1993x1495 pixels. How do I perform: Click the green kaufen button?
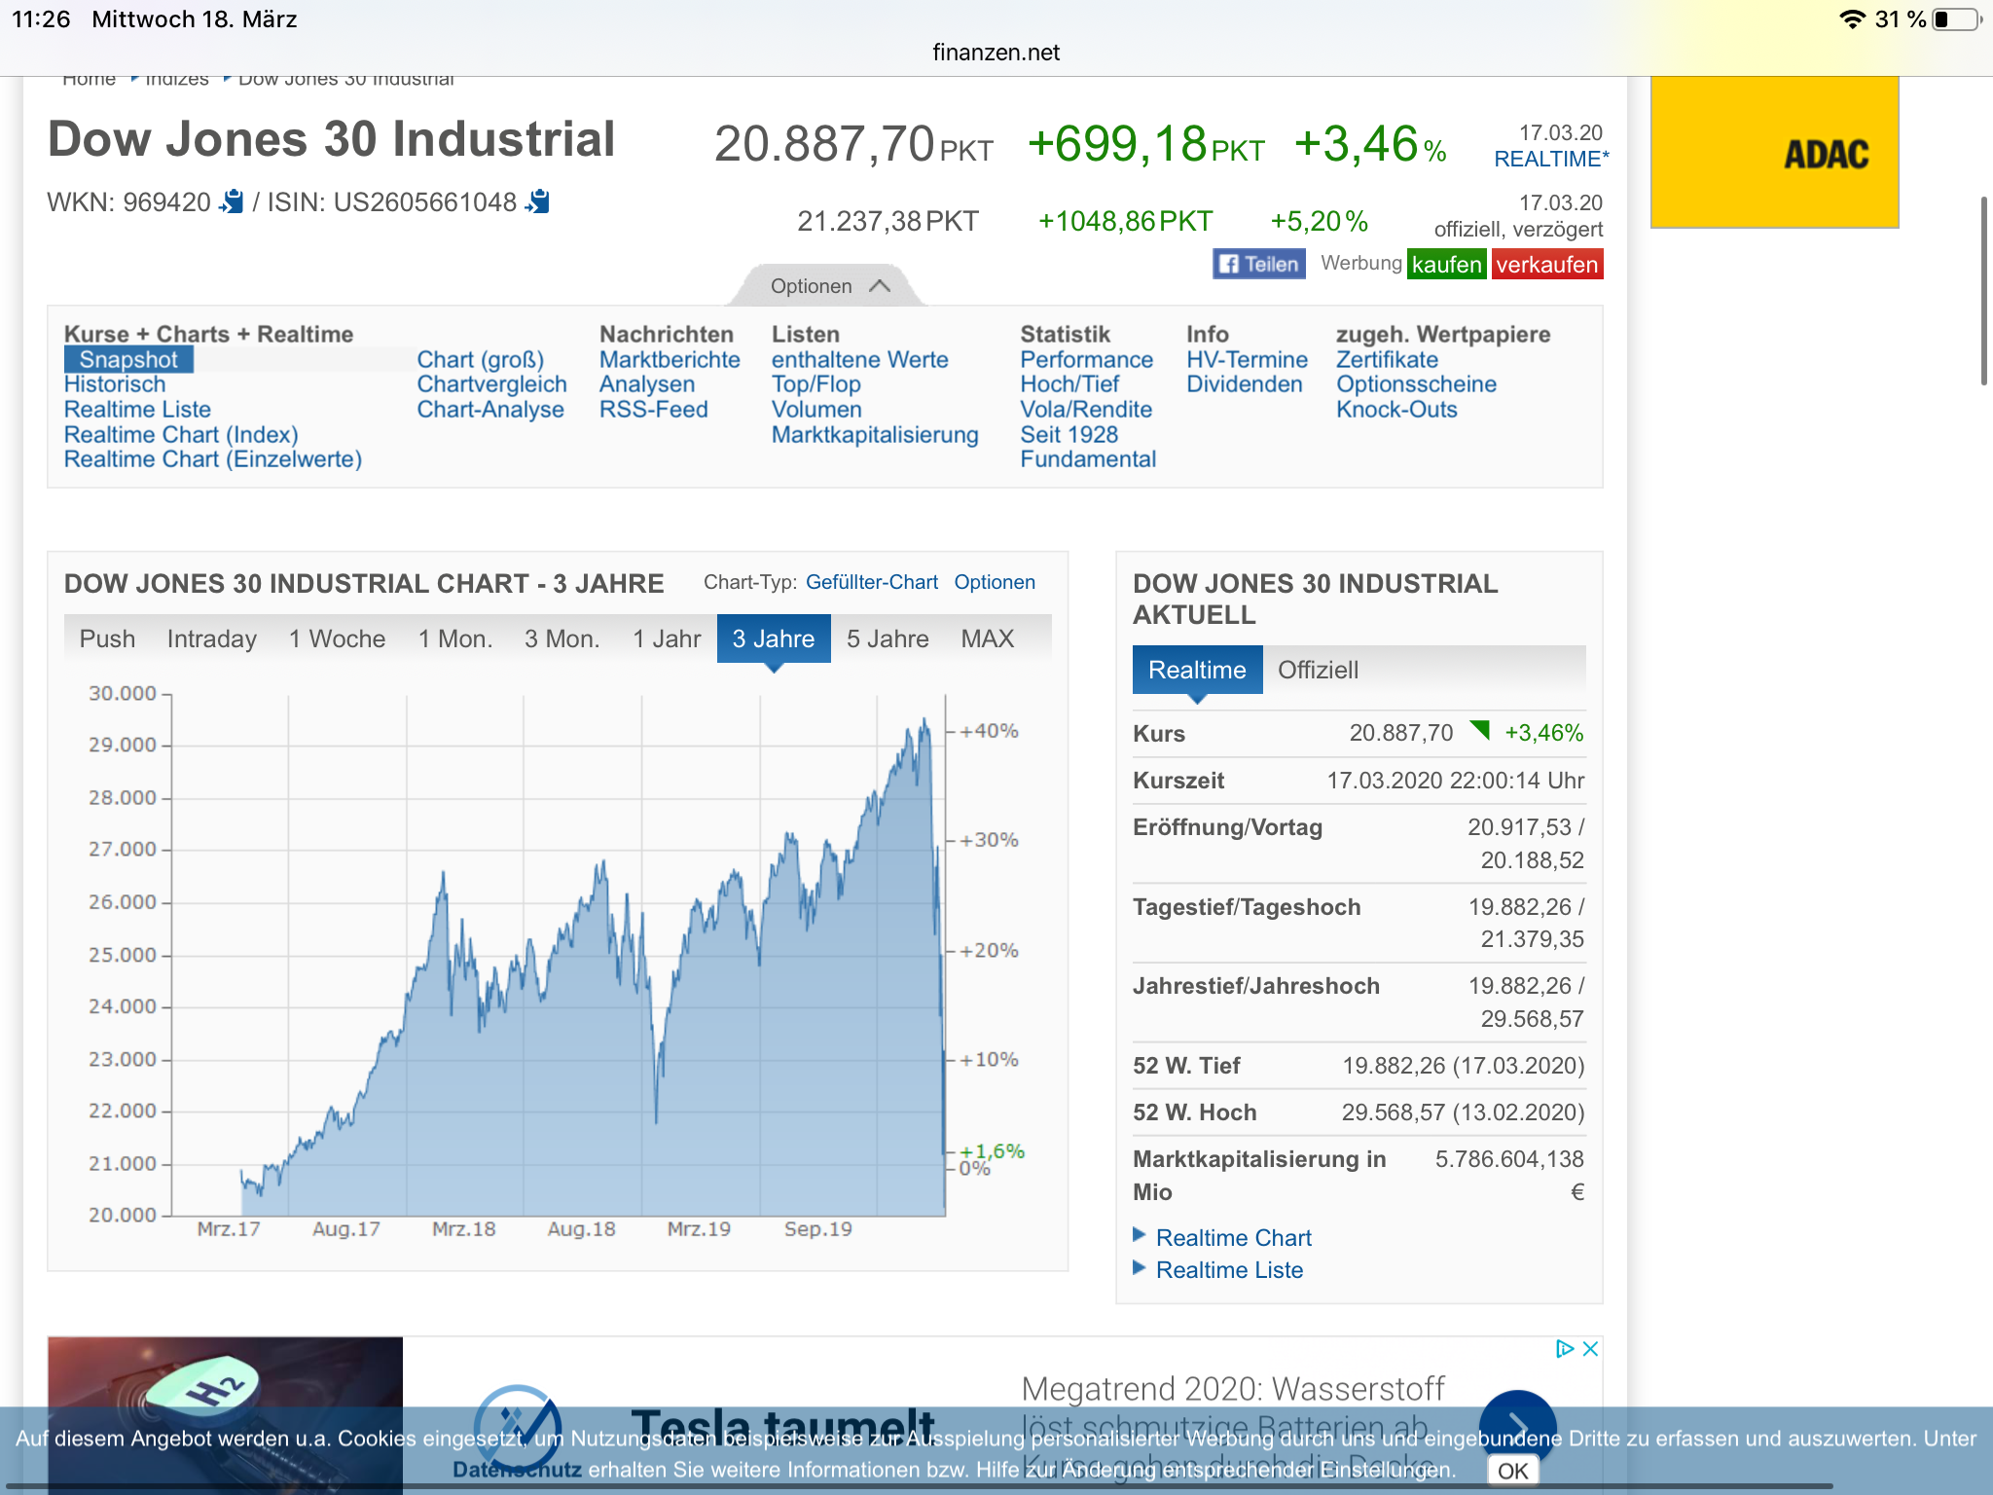(x=1446, y=264)
